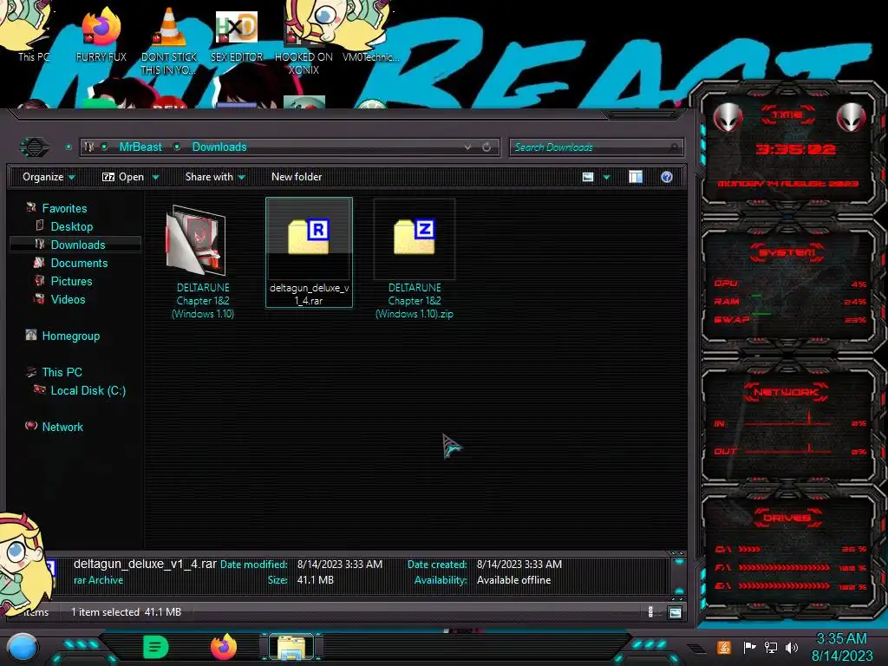Select the deltagun_deluxe_v1_4.rar file

click(x=310, y=252)
